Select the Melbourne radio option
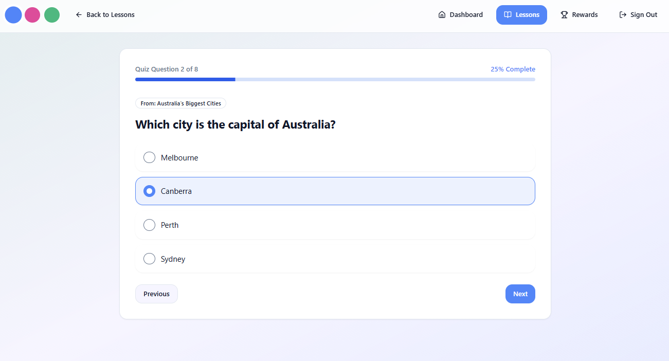Image resolution: width=669 pixels, height=361 pixels. tap(149, 157)
